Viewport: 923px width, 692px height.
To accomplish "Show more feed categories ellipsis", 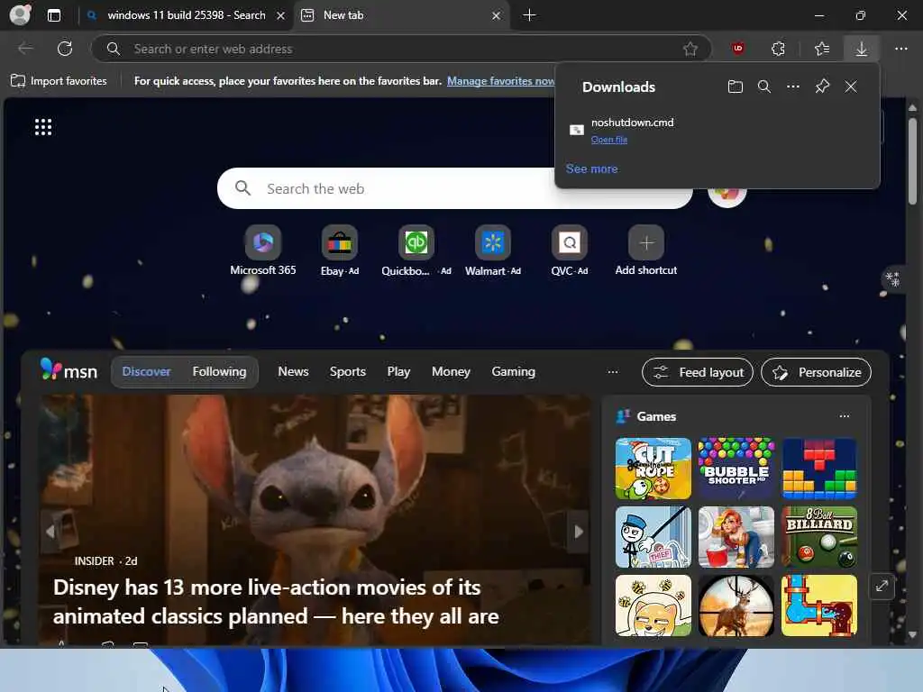I will pyautogui.click(x=613, y=371).
